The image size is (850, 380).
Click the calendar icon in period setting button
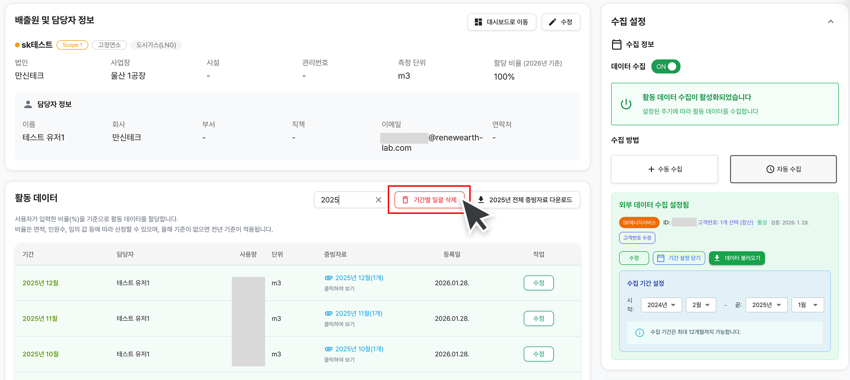(661, 258)
